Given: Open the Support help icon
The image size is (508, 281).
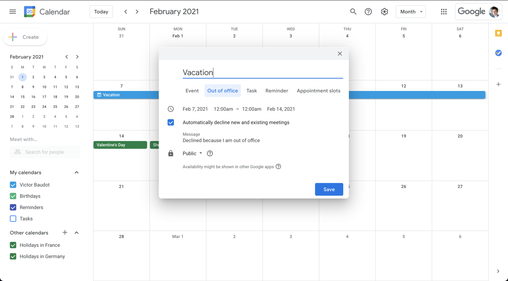Looking at the screenshot, I should coord(368,12).
